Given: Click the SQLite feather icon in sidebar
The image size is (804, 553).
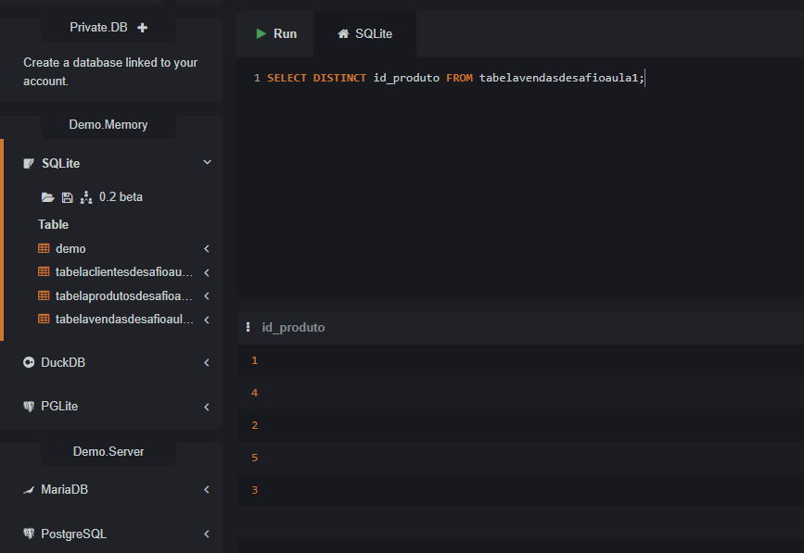Looking at the screenshot, I should 29,163.
